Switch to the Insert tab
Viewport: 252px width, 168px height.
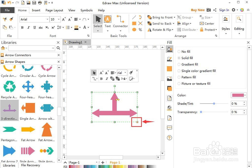click(x=36, y=10)
